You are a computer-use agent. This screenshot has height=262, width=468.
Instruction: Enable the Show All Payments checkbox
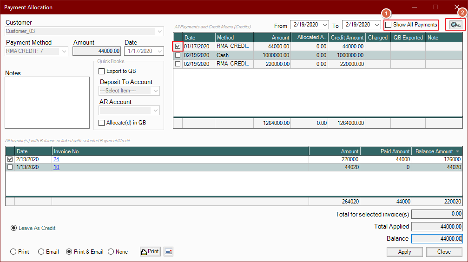click(389, 25)
